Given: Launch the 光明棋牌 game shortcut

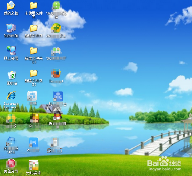Looking at the screenshot, I should click(33, 168).
